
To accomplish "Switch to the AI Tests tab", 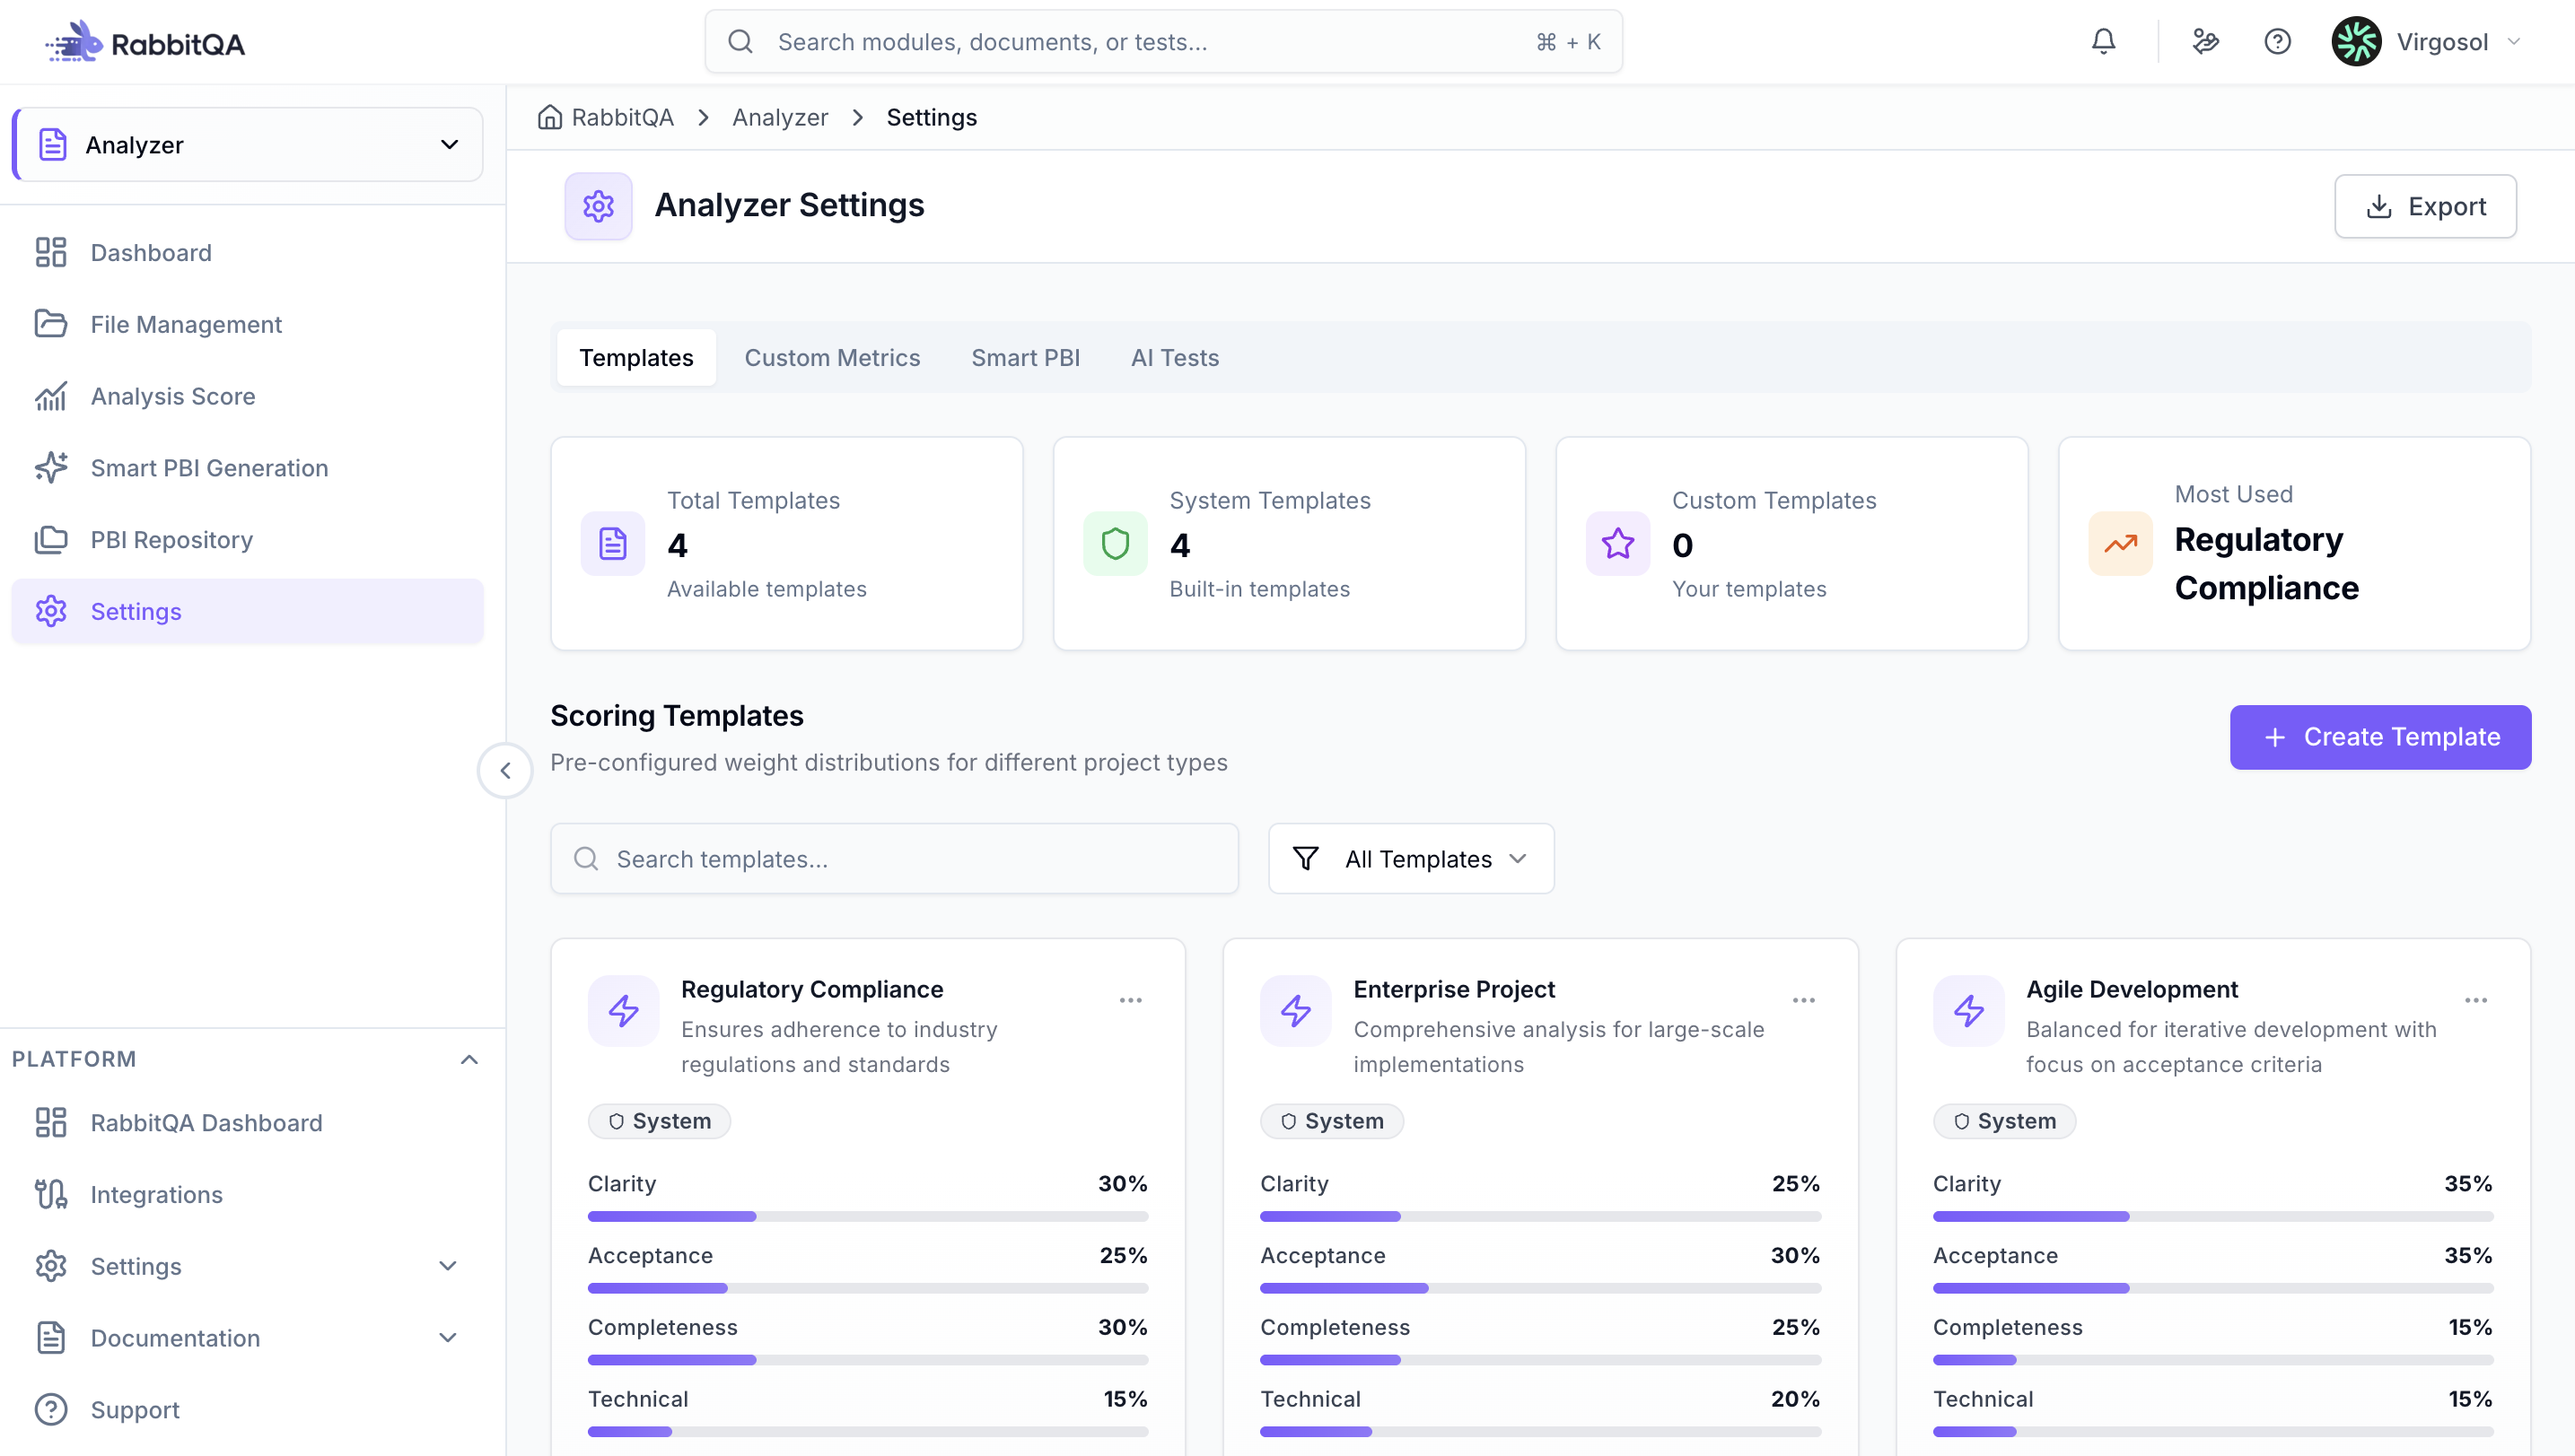I will coord(1175,358).
